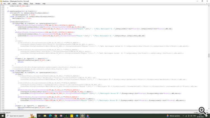Viewport: 210px width, 118px height.
Task: Open the Search menu
Action: (14, 4)
